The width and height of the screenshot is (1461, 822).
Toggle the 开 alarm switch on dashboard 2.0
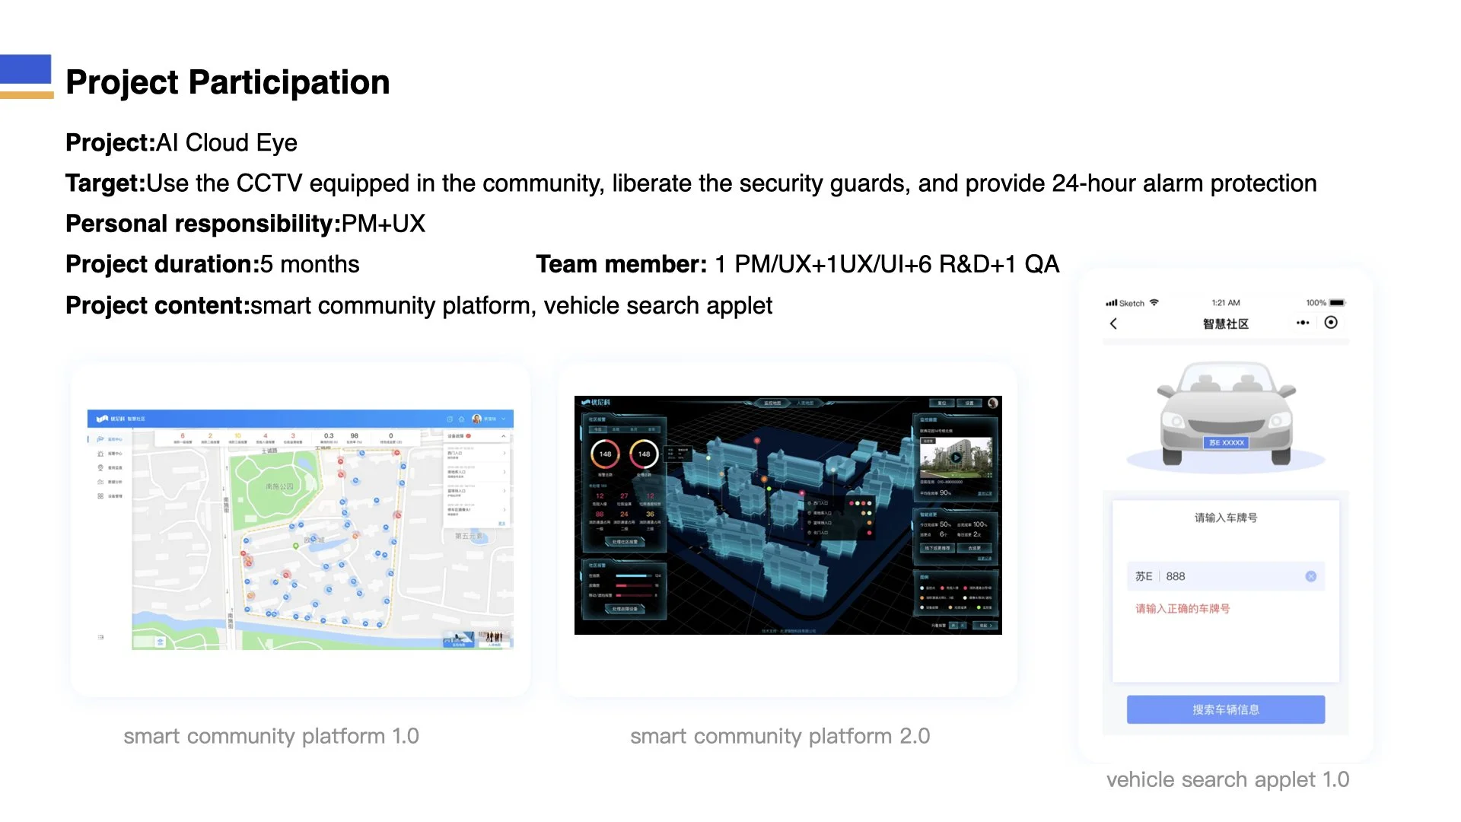point(953,626)
